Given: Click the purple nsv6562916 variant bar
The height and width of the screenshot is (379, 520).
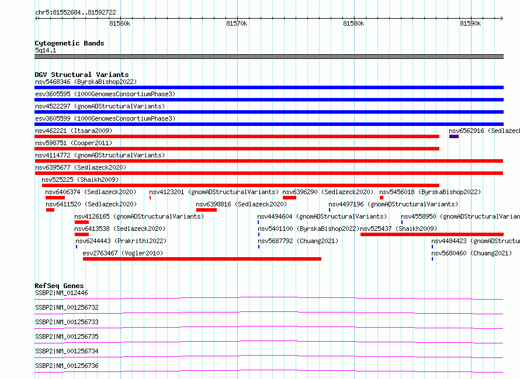Looking at the screenshot, I should [454, 136].
